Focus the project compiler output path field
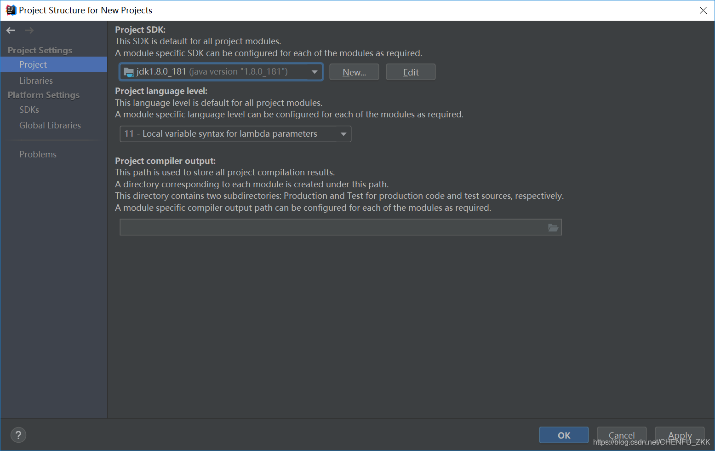The width and height of the screenshot is (715, 451). [340, 227]
